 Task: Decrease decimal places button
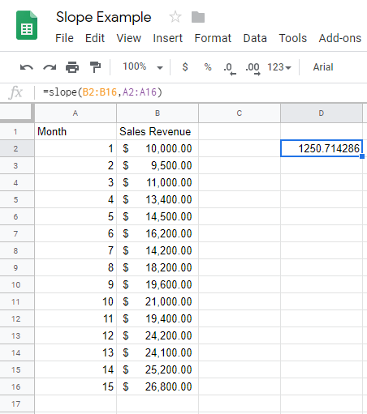[x=230, y=69]
